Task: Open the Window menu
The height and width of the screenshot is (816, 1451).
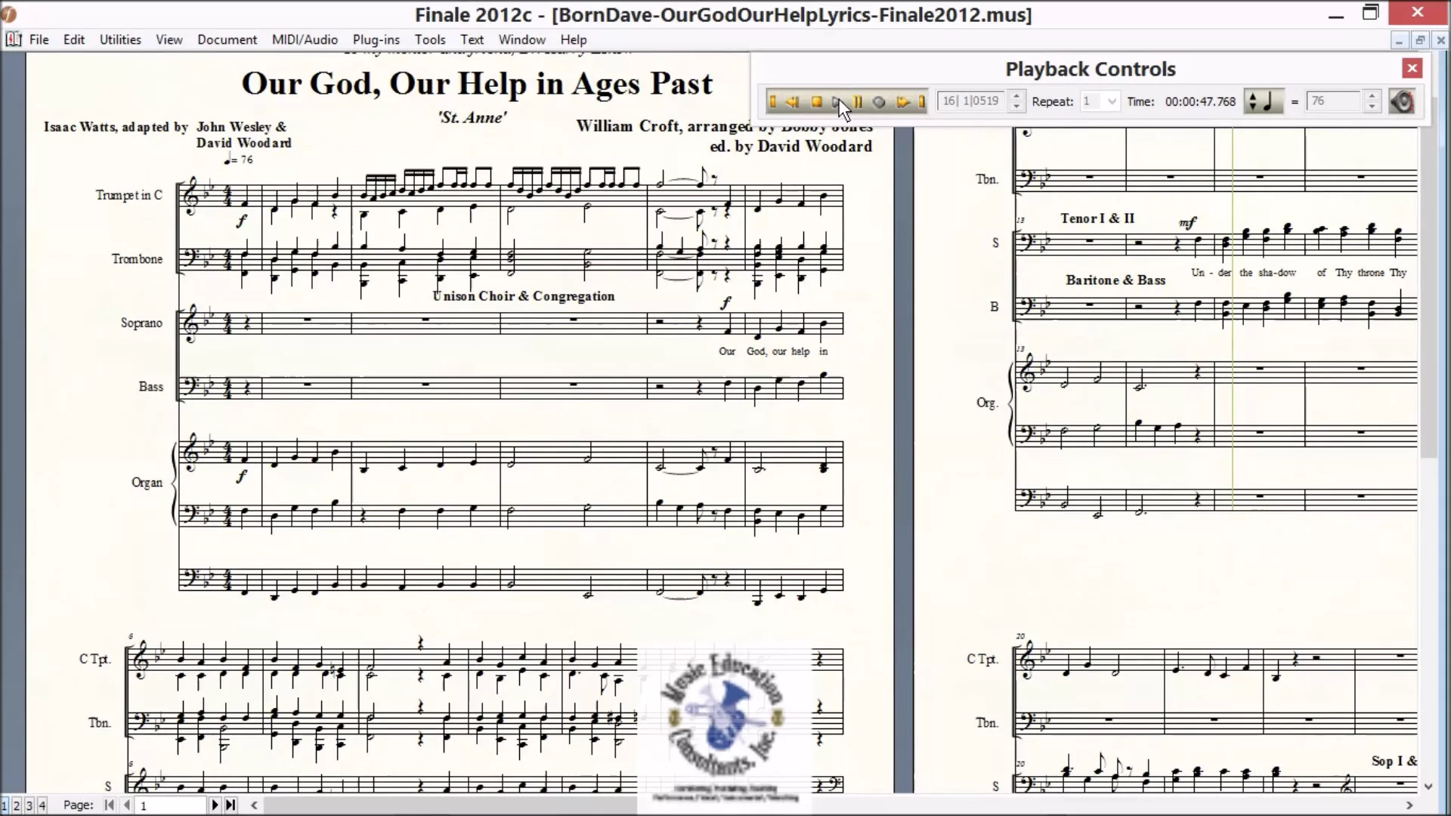Action: (521, 39)
